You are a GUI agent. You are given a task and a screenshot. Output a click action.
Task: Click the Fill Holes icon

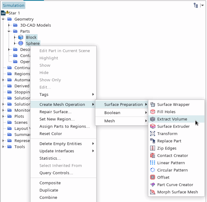(152, 112)
